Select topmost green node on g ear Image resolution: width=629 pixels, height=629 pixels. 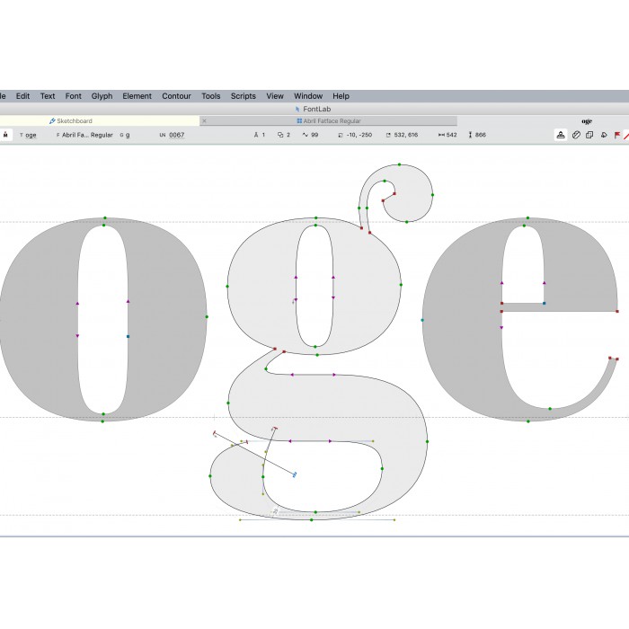[x=399, y=164]
